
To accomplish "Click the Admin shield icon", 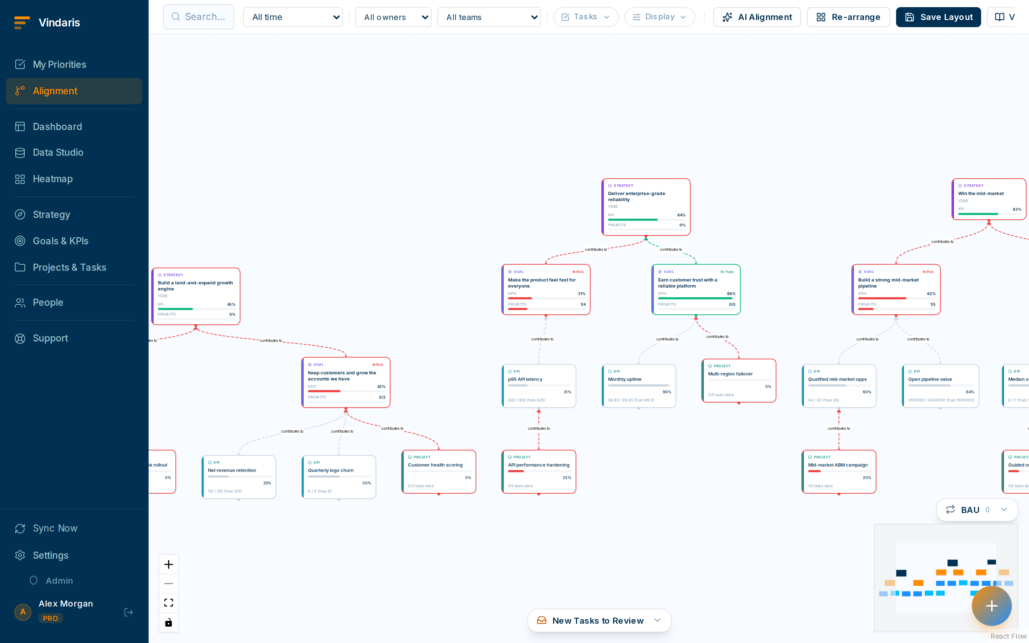I will 34,580.
